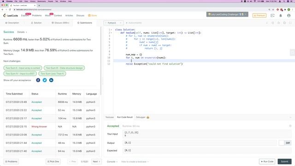295x166 pixels.
Task: Open the Debugger tab
Action: pos(141,117)
